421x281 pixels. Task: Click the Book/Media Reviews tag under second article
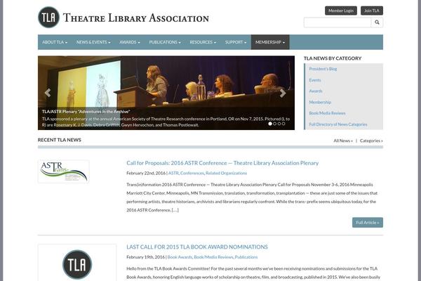(213, 257)
